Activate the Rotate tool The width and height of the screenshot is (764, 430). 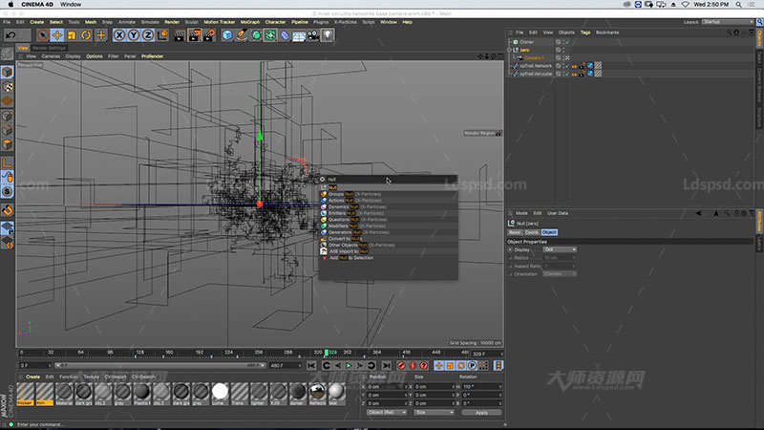point(86,35)
